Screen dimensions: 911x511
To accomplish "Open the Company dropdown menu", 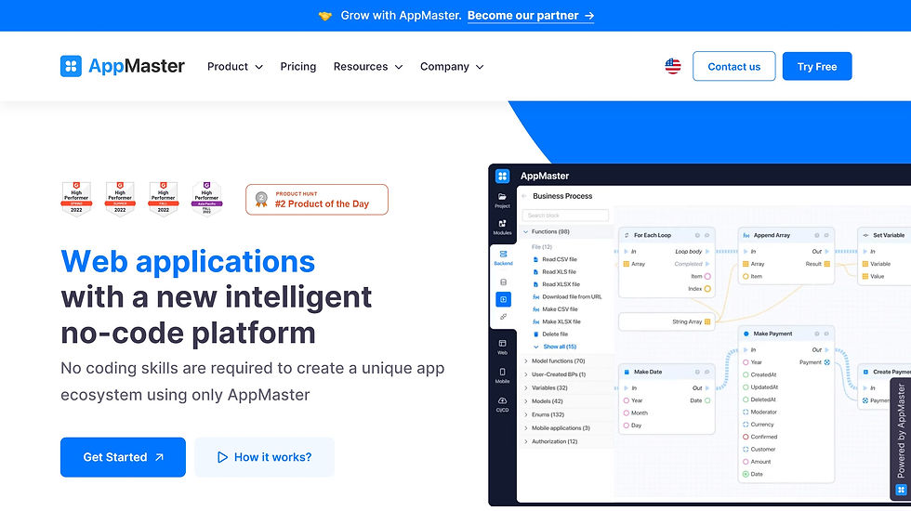I will point(452,67).
